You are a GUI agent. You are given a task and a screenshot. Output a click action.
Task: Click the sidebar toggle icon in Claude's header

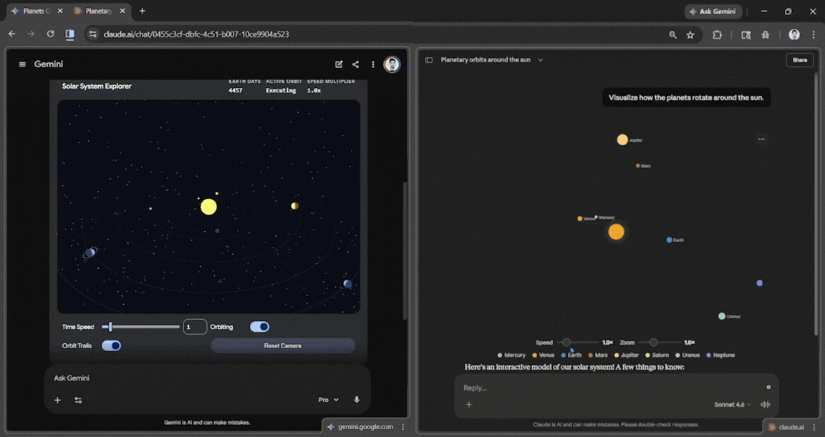[428, 60]
